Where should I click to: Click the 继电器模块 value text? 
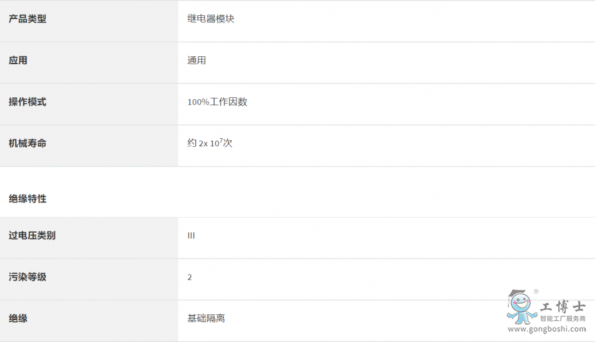pyautogui.click(x=211, y=19)
